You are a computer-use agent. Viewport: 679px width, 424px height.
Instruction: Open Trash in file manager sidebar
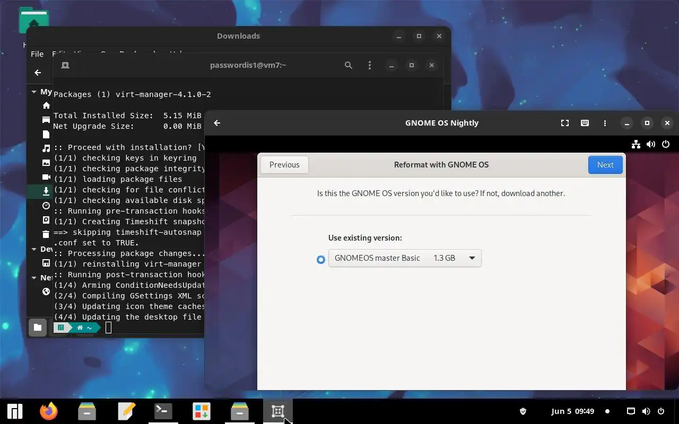46,234
